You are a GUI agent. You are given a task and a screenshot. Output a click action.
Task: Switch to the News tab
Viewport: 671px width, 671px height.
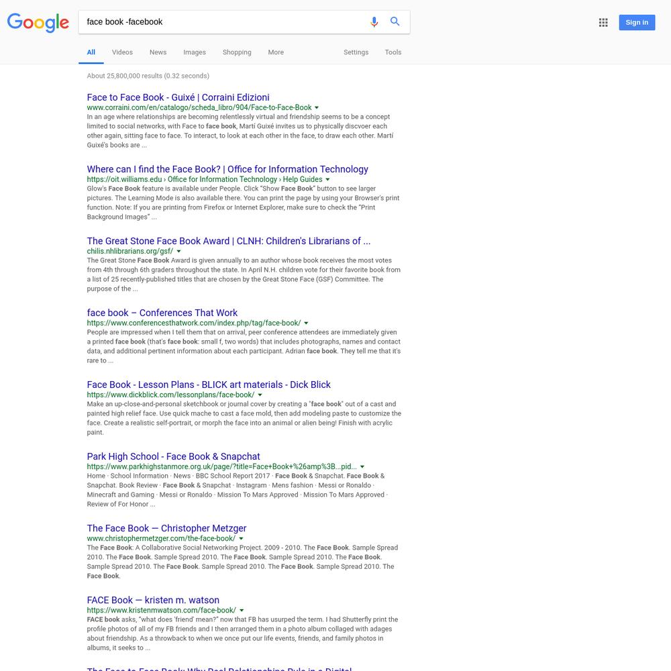click(158, 52)
